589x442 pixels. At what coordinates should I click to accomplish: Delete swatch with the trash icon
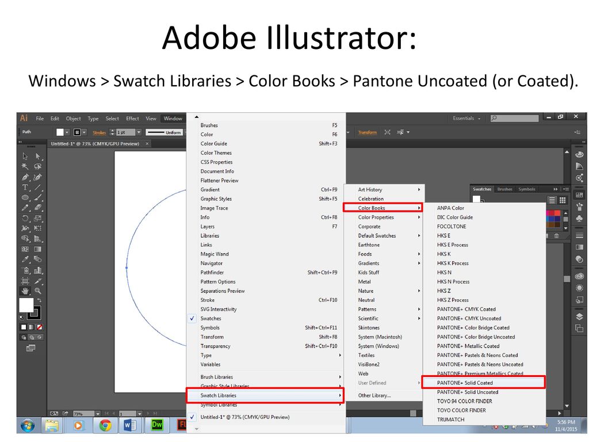556,235
